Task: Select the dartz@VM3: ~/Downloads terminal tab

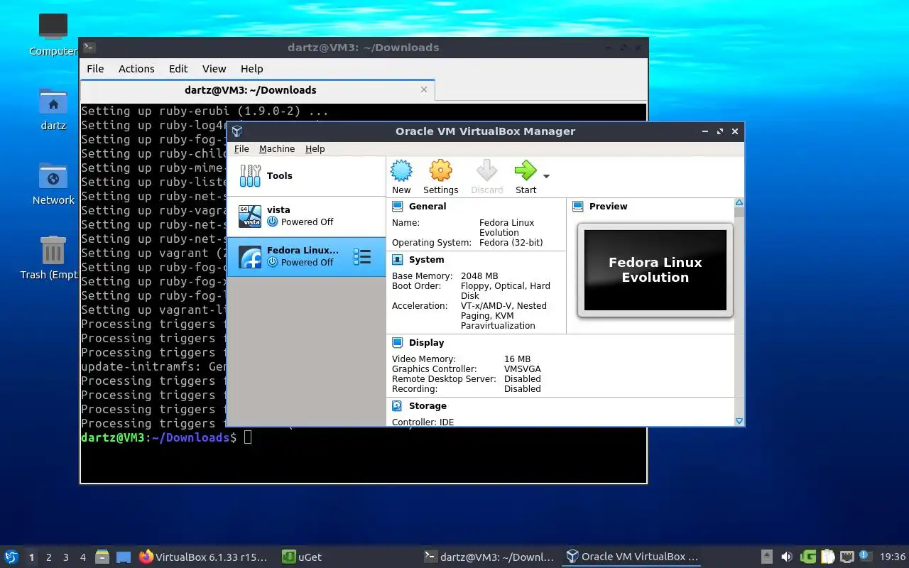Action: click(258, 90)
